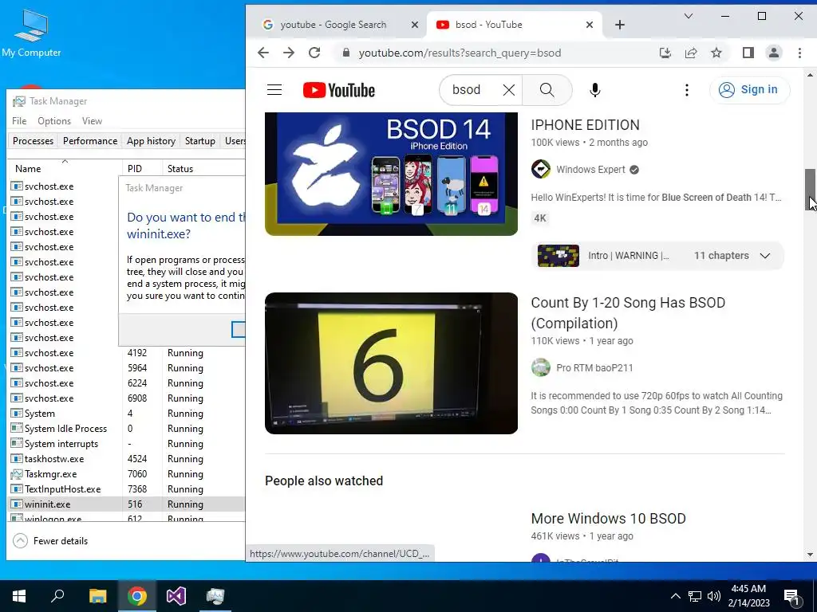The height and width of the screenshot is (612, 817).
Task: Switch to the youtube - Google Search tab
Action: pos(334,25)
